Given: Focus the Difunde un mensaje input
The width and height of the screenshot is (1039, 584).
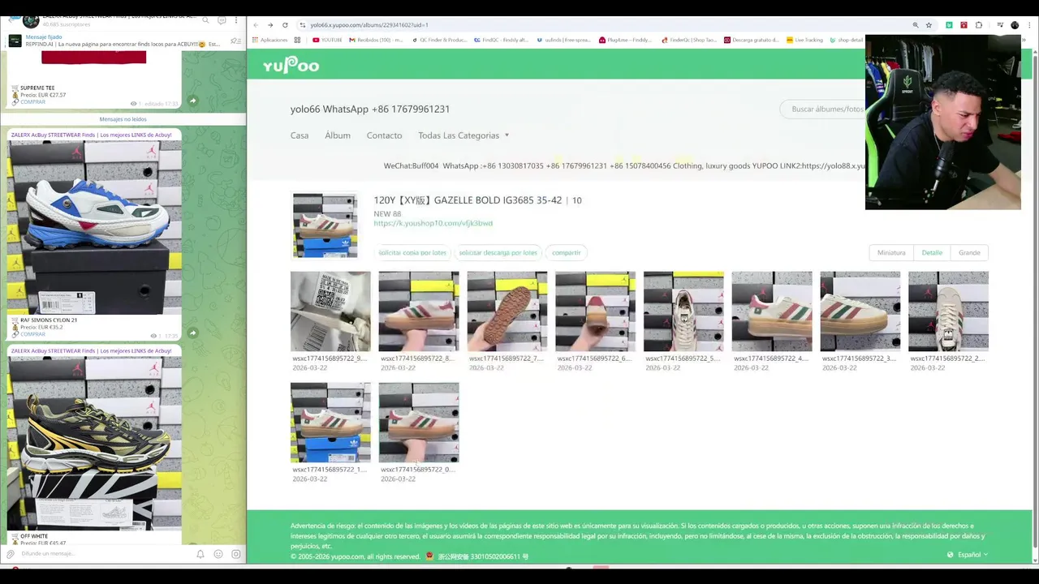Looking at the screenshot, I should click(x=106, y=554).
